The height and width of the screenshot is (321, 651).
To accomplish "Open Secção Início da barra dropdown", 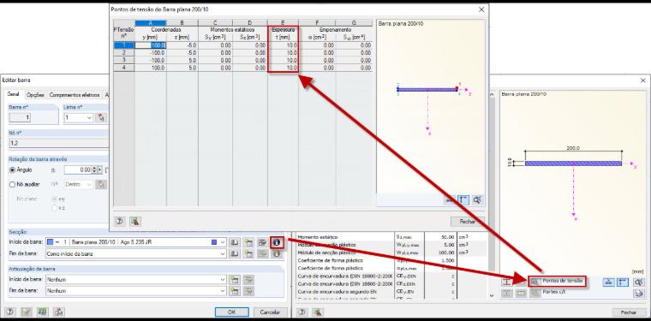I will (223, 242).
